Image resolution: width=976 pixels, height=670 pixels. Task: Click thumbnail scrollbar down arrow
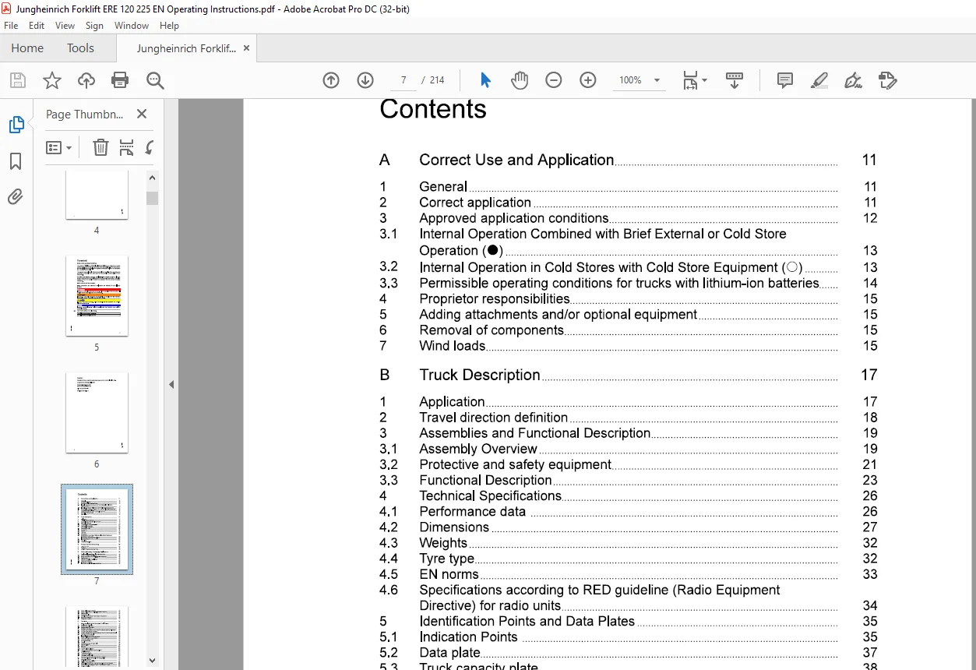click(x=153, y=661)
